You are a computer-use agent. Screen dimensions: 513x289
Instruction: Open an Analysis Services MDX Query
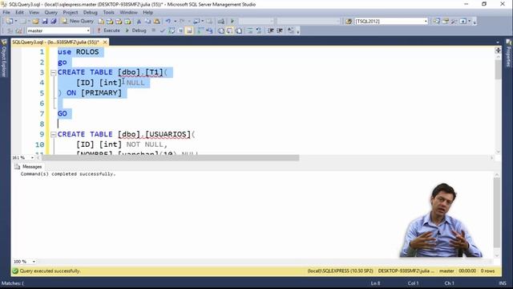(x=110, y=22)
